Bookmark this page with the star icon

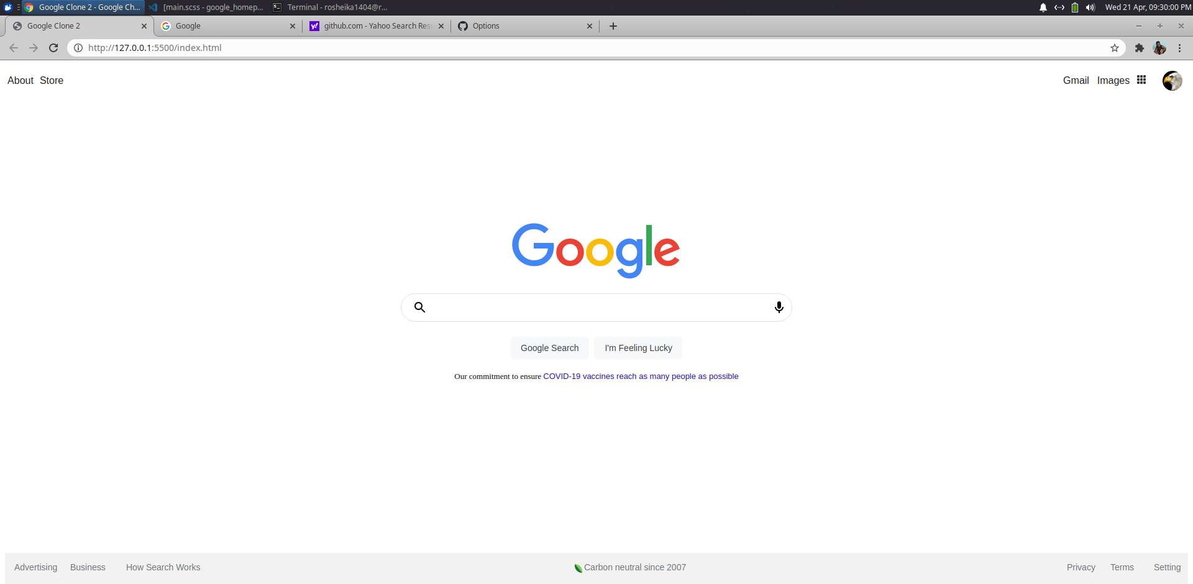[x=1115, y=48]
